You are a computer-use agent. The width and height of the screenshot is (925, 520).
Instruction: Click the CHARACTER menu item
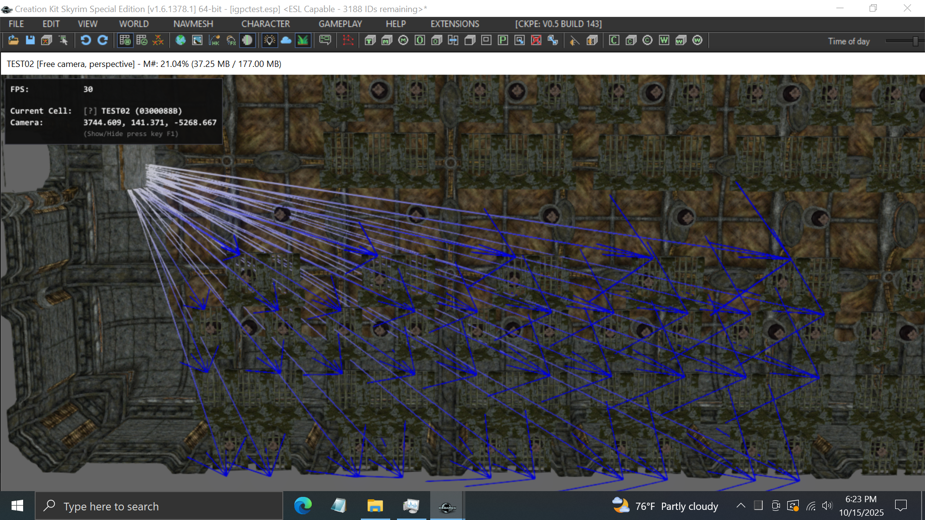click(x=265, y=24)
